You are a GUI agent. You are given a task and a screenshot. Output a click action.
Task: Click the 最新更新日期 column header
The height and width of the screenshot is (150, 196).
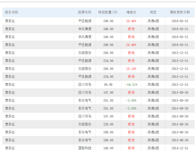(x=180, y=12)
